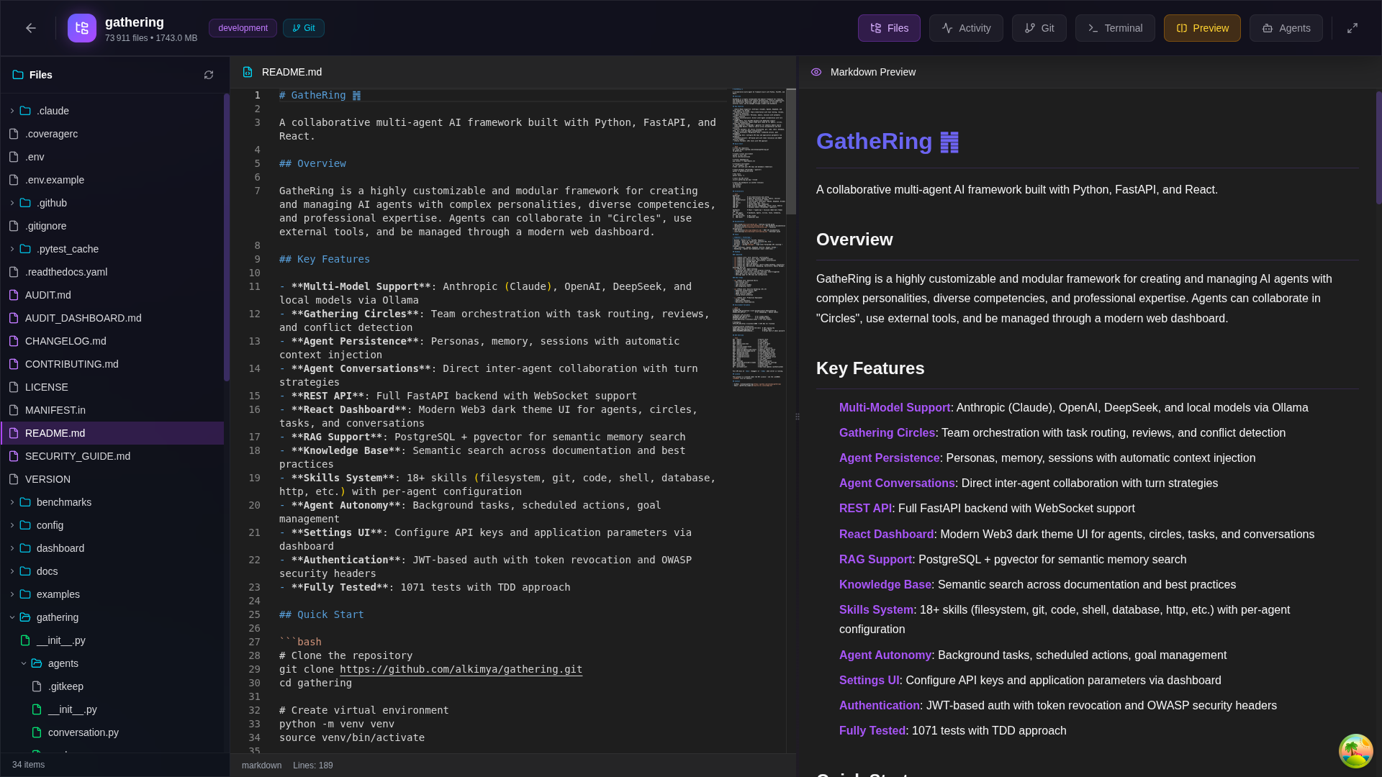Click 'Multi-Model Support' in the preview

click(895, 408)
